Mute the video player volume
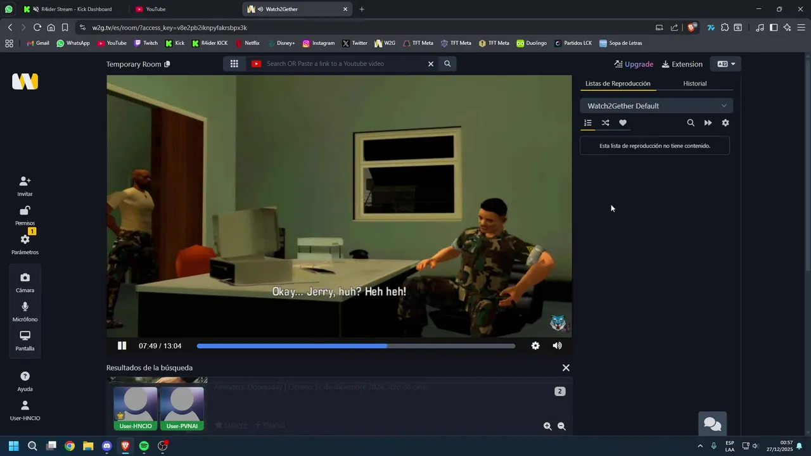 (557, 346)
